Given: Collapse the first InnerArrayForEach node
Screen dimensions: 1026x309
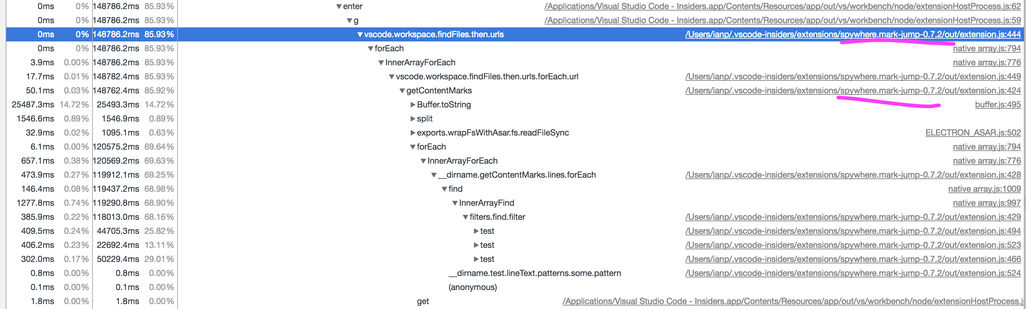Looking at the screenshot, I should (x=380, y=63).
